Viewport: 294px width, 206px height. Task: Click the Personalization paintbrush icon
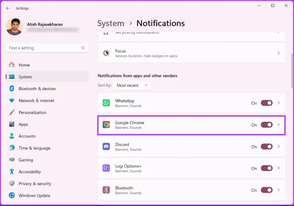pos(12,113)
